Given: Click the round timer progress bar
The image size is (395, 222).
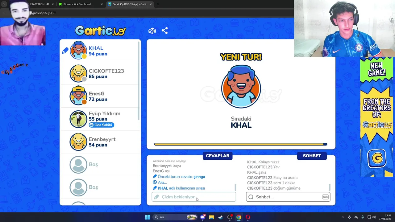Looking at the screenshot, I should point(241,144).
